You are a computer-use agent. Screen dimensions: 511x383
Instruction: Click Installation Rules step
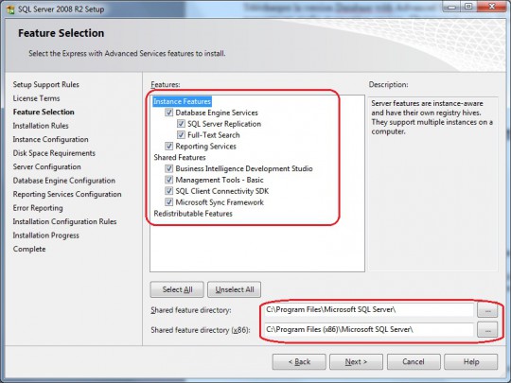pos(41,126)
